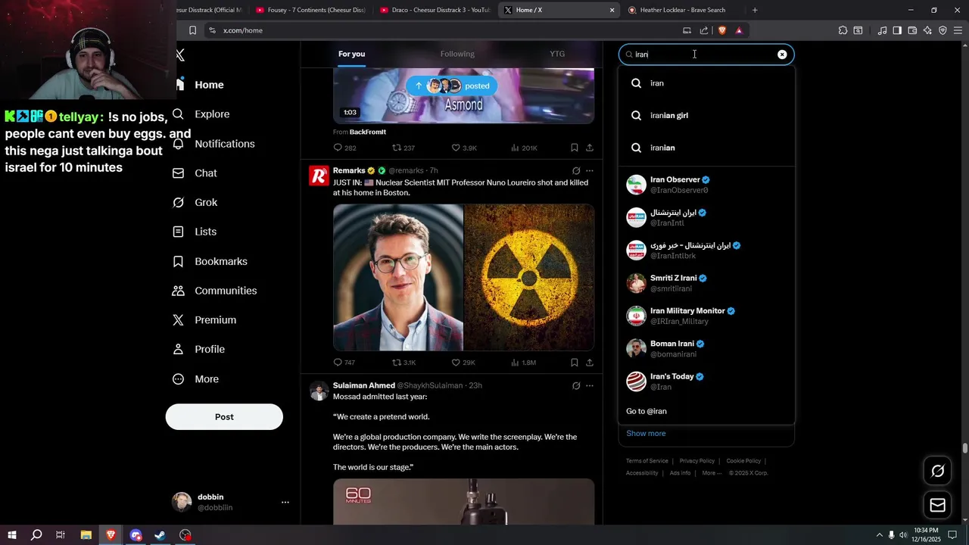Open the Steam taskbar icon
This screenshot has height=545, width=969.
click(x=160, y=535)
